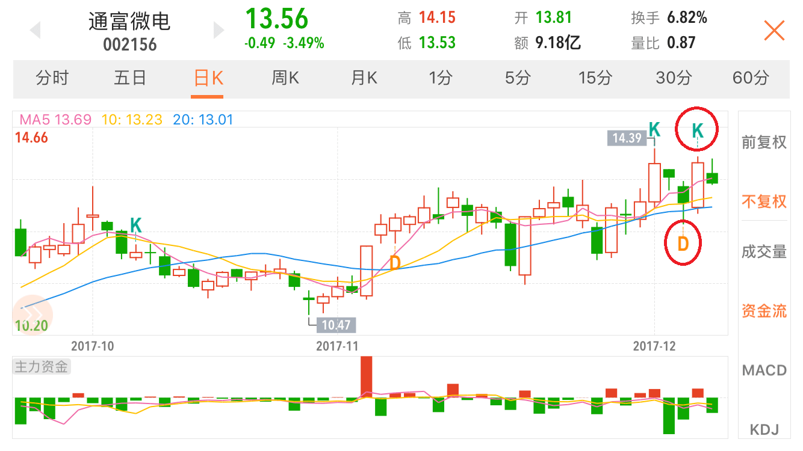Click the D marker in November
This screenshot has width=803, height=451.
(395, 263)
